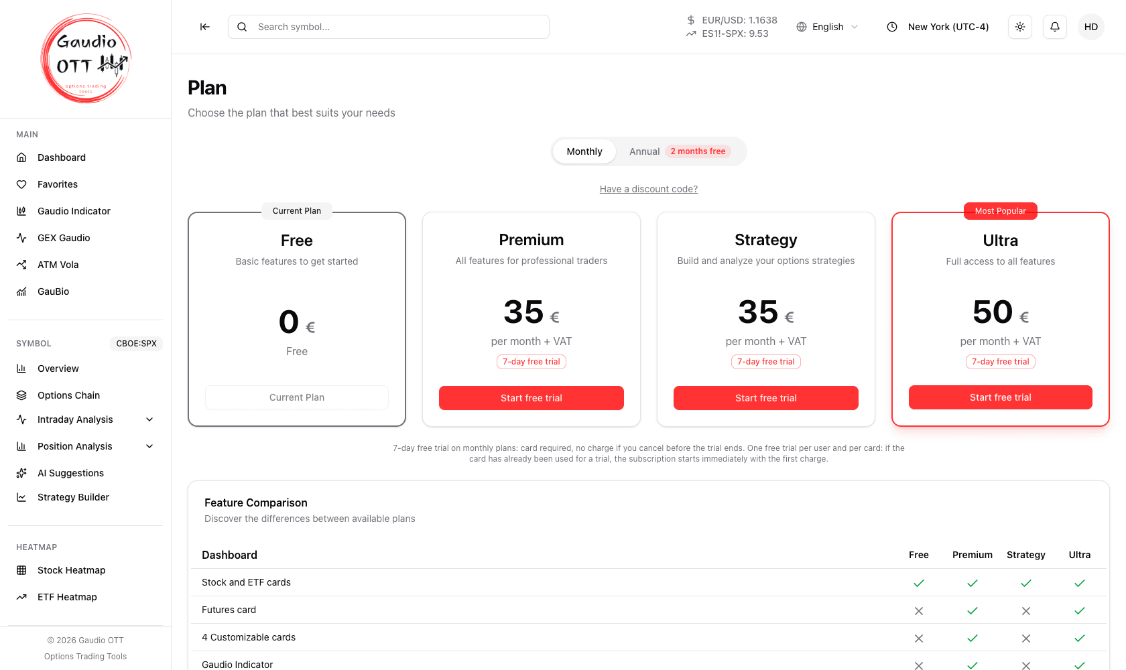Click the 'Most Popular' badge on Ultra

[1001, 211]
